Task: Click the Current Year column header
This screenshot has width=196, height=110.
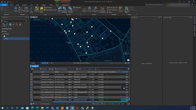Action: [x=125, y=72]
